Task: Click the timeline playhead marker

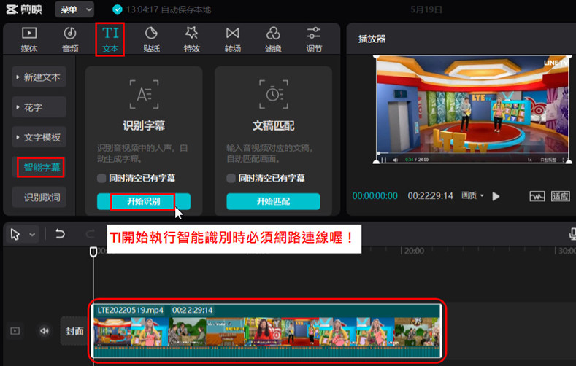Action: (x=93, y=252)
